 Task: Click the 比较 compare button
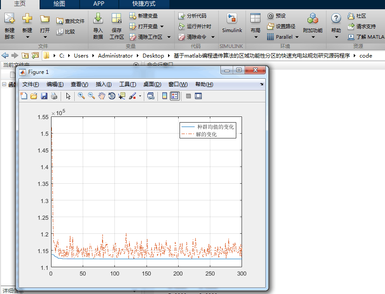pyautogui.click(x=66, y=32)
